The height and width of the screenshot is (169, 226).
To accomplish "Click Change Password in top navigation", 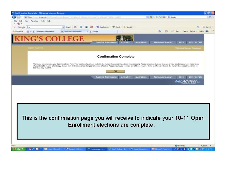I will pyautogui.click(x=106, y=42).
